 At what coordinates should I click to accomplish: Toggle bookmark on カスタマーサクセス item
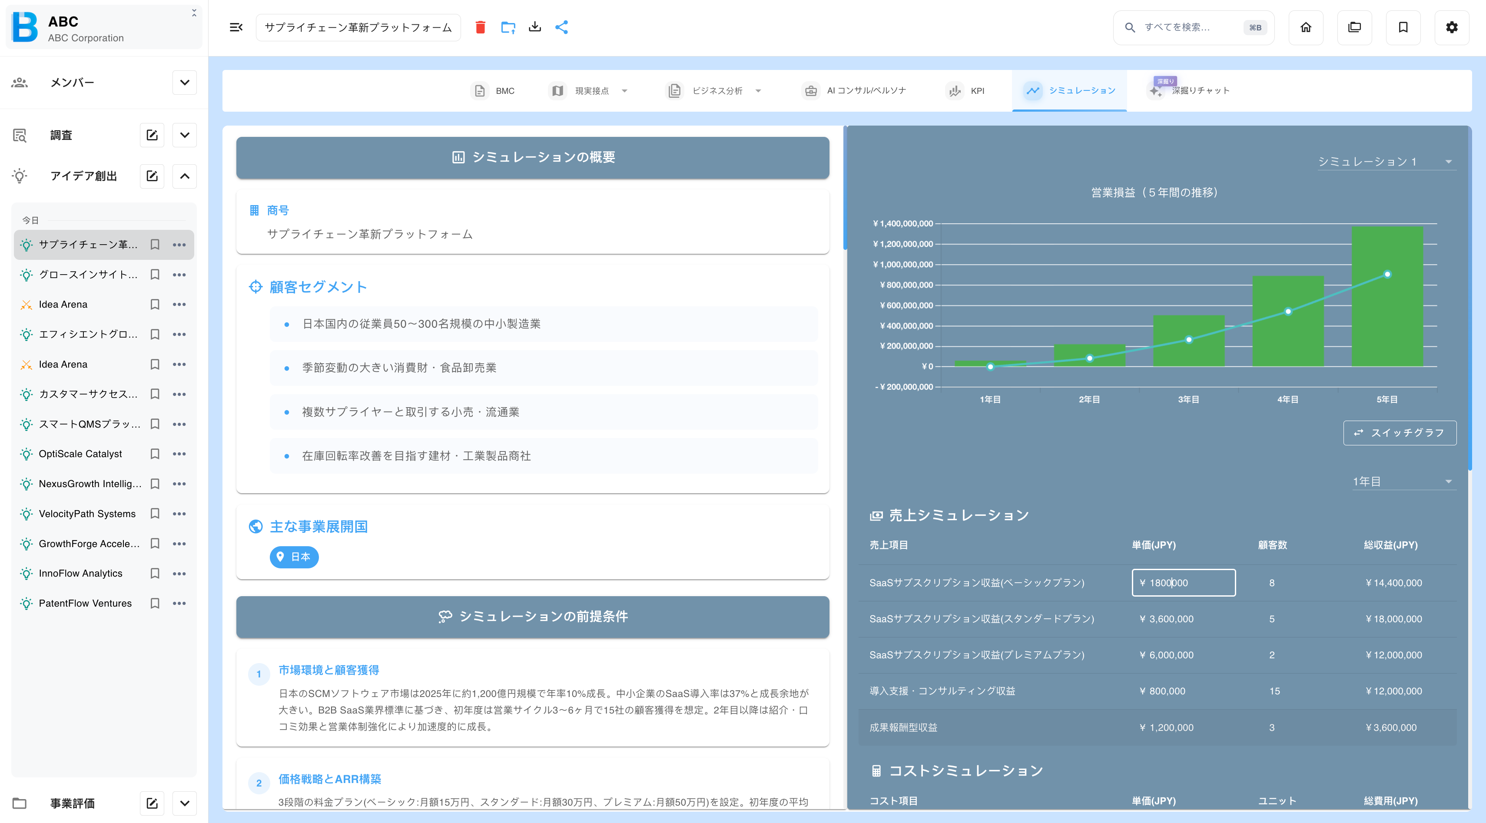pos(155,394)
